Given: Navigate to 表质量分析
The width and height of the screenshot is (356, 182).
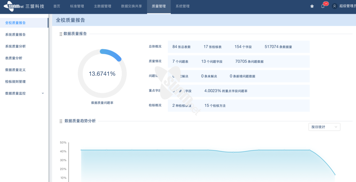Looking at the screenshot, I should [x=14, y=58].
